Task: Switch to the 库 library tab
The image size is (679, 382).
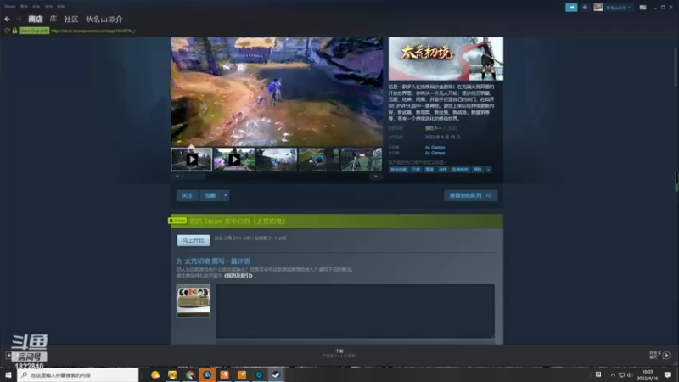Action: click(53, 19)
